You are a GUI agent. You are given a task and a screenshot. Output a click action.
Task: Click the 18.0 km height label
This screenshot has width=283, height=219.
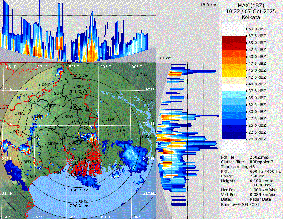[x=208, y=5]
